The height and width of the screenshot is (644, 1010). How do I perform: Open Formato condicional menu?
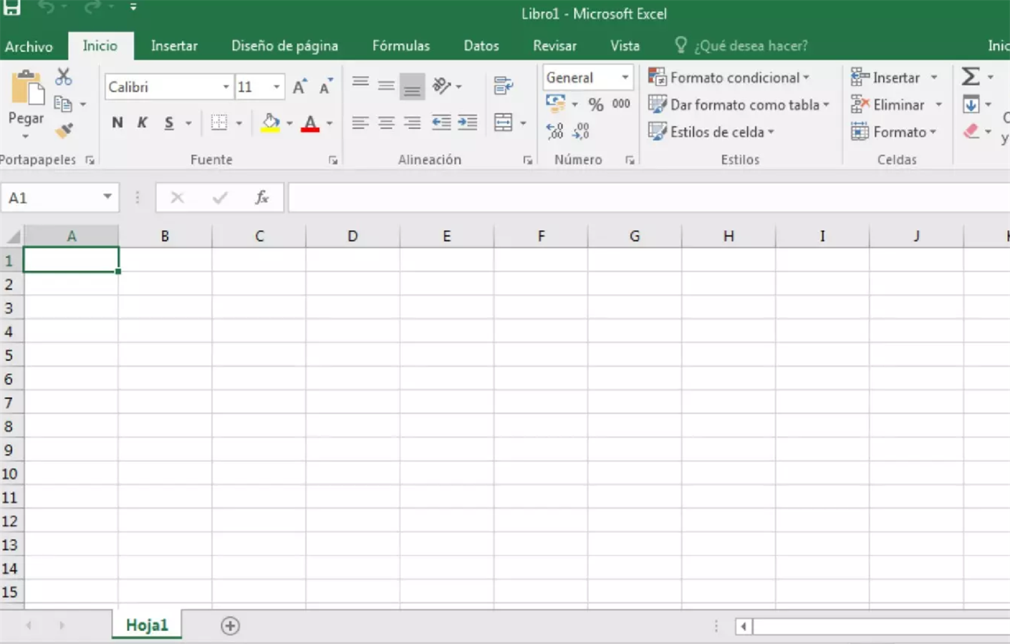728,77
